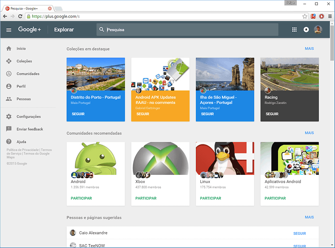Click the scrollbar down arrow
The image size is (335, 248).
point(332,245)
